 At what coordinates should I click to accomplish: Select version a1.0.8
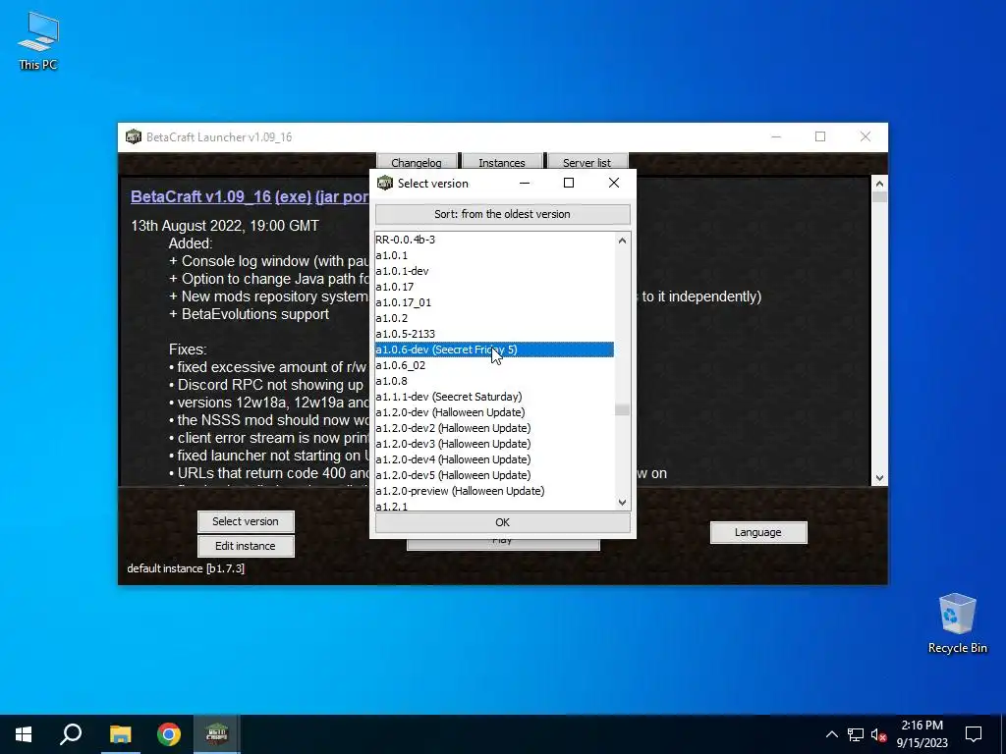pos(494,381)
